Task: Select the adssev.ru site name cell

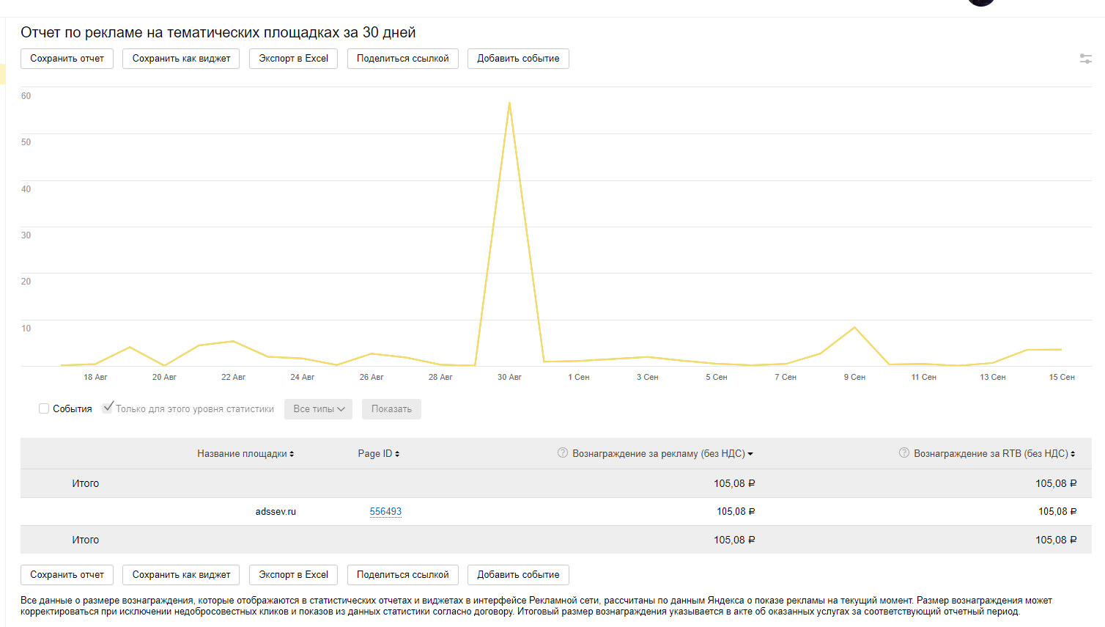Action: 276,512
